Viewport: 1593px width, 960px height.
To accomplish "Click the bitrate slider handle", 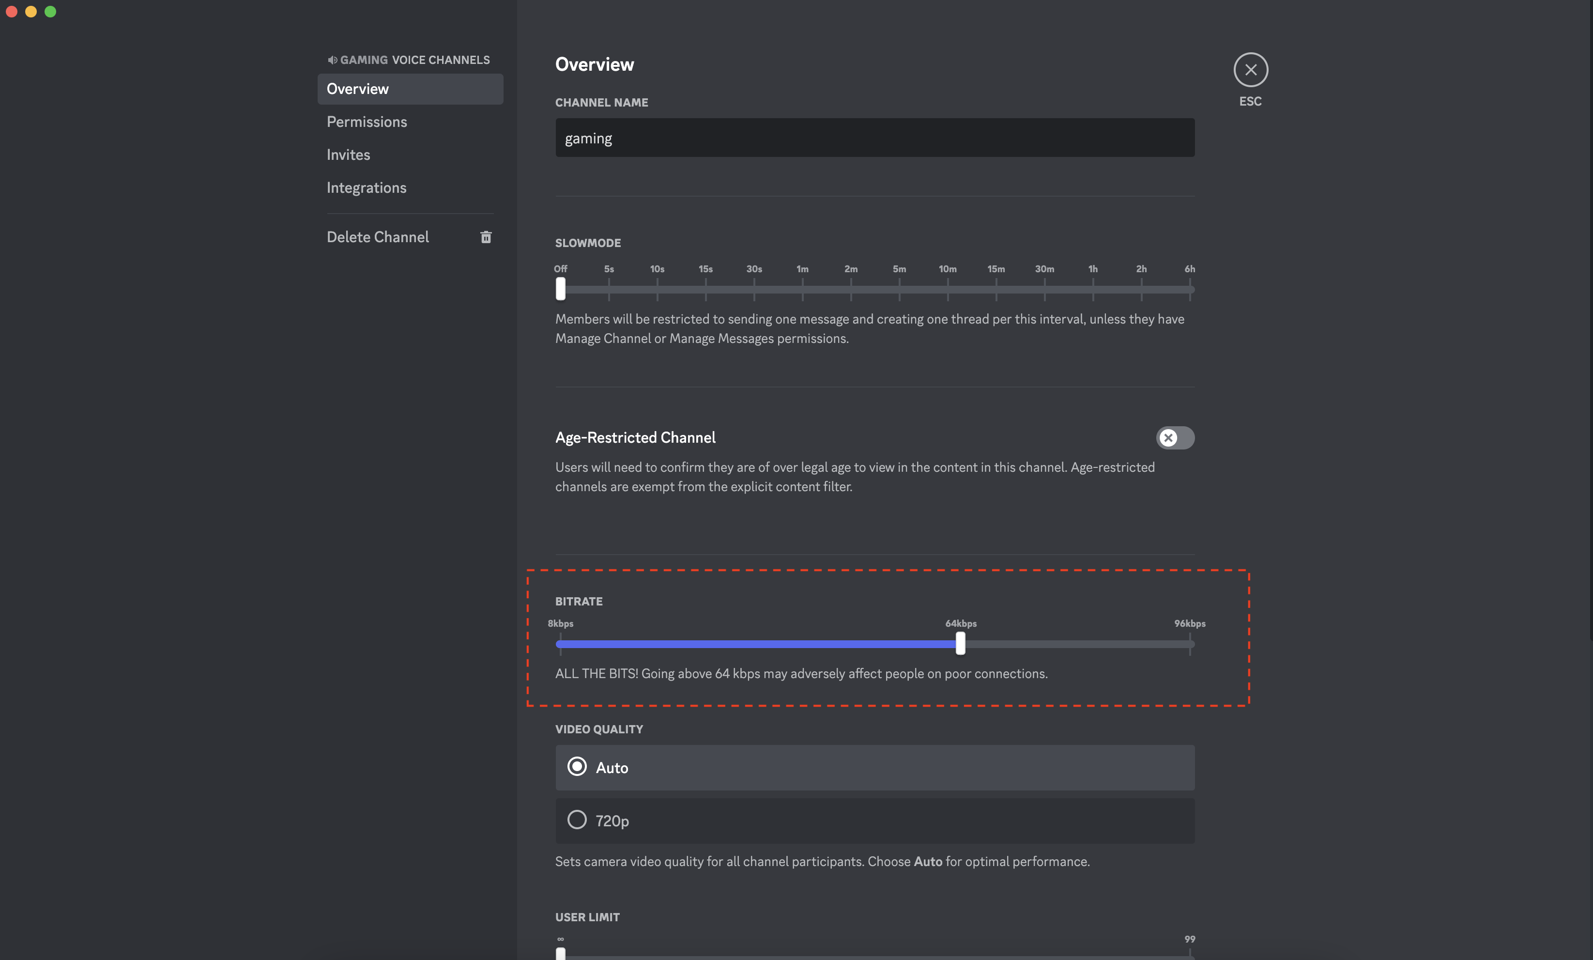I will (x=960, y=643).
